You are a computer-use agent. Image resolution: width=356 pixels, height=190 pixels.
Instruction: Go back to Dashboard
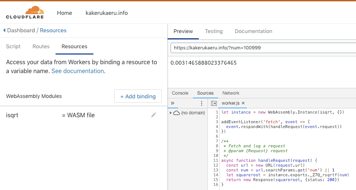pos(21,30)
